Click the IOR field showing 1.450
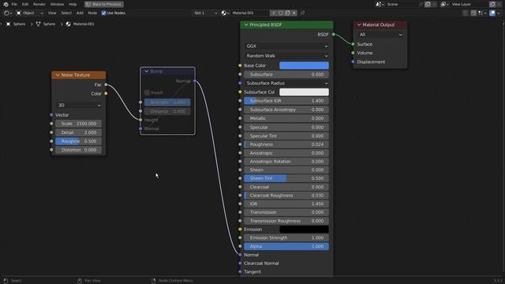Screen dimensions: 505x284 [x=286, y=204]
